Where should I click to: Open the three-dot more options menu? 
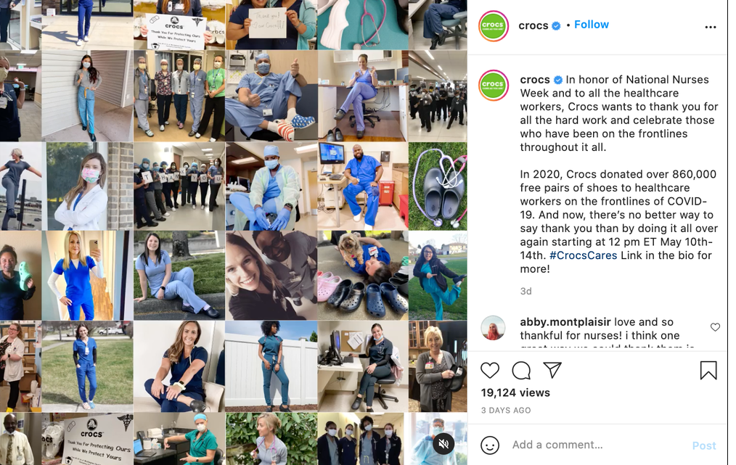711,28
